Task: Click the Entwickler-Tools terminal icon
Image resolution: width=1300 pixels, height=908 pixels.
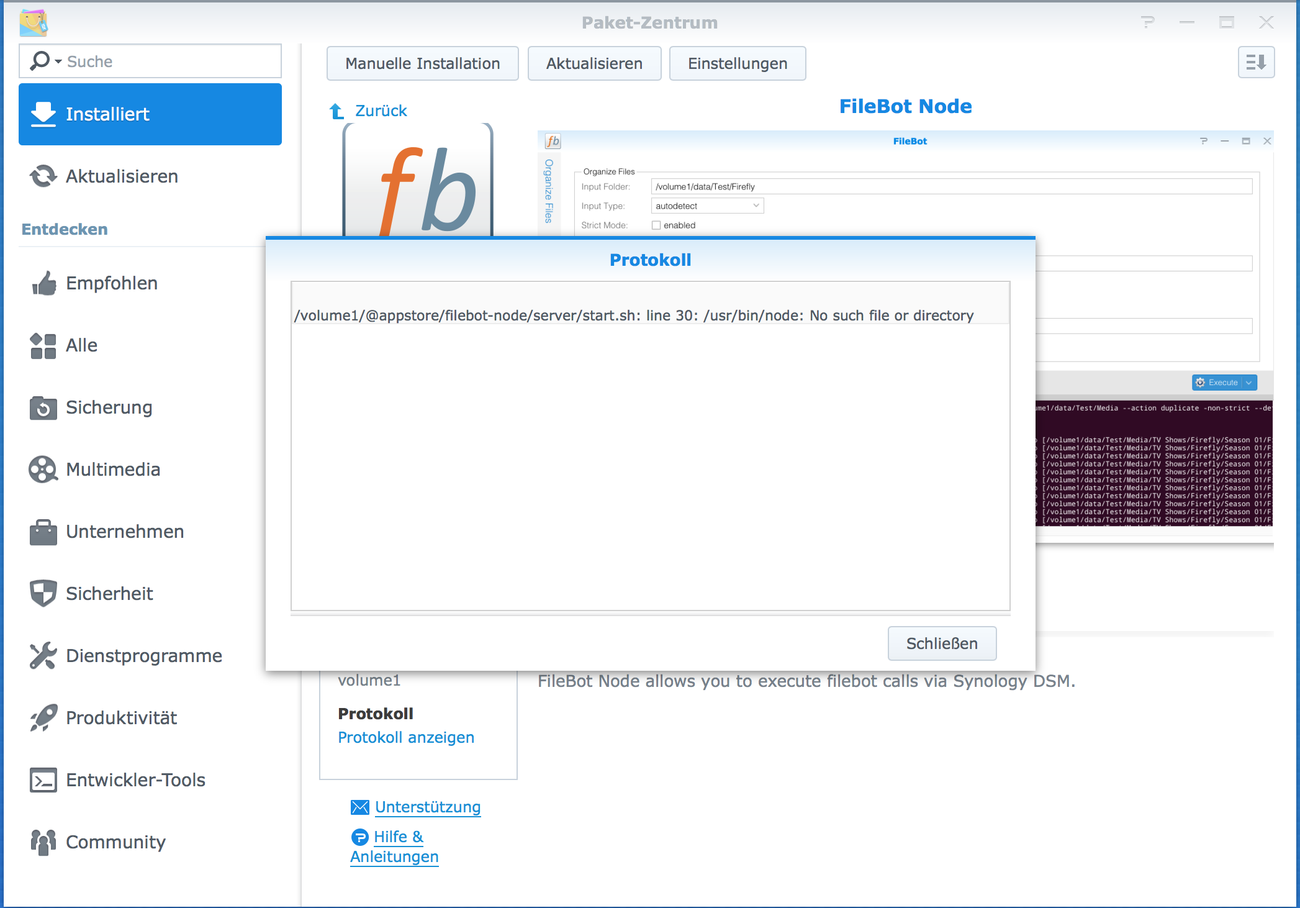Action: click(43, 780)
